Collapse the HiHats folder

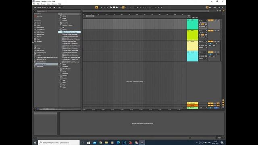(x=59, y=30)
